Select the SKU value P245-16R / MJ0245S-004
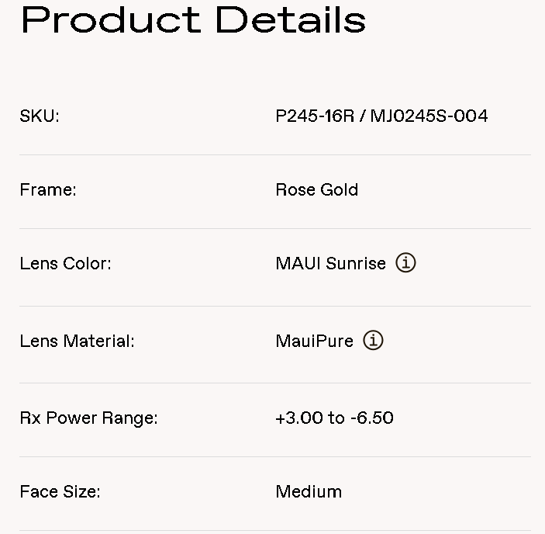Image resolution: width=545 pixels, height=534 pixels. 381,116
